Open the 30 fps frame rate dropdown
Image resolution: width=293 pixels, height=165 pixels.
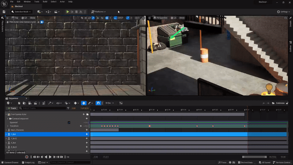pyautogui.click(x=110, y=103)
